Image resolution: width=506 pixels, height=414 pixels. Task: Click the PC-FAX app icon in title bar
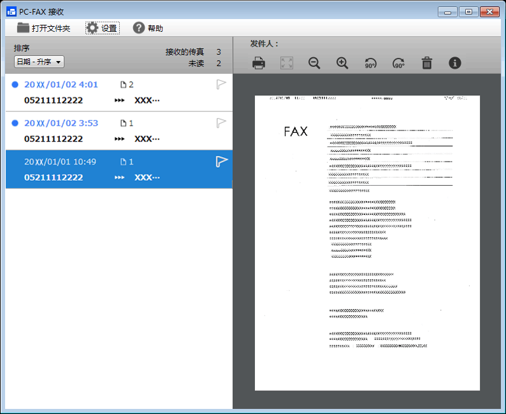pos(11,11)
